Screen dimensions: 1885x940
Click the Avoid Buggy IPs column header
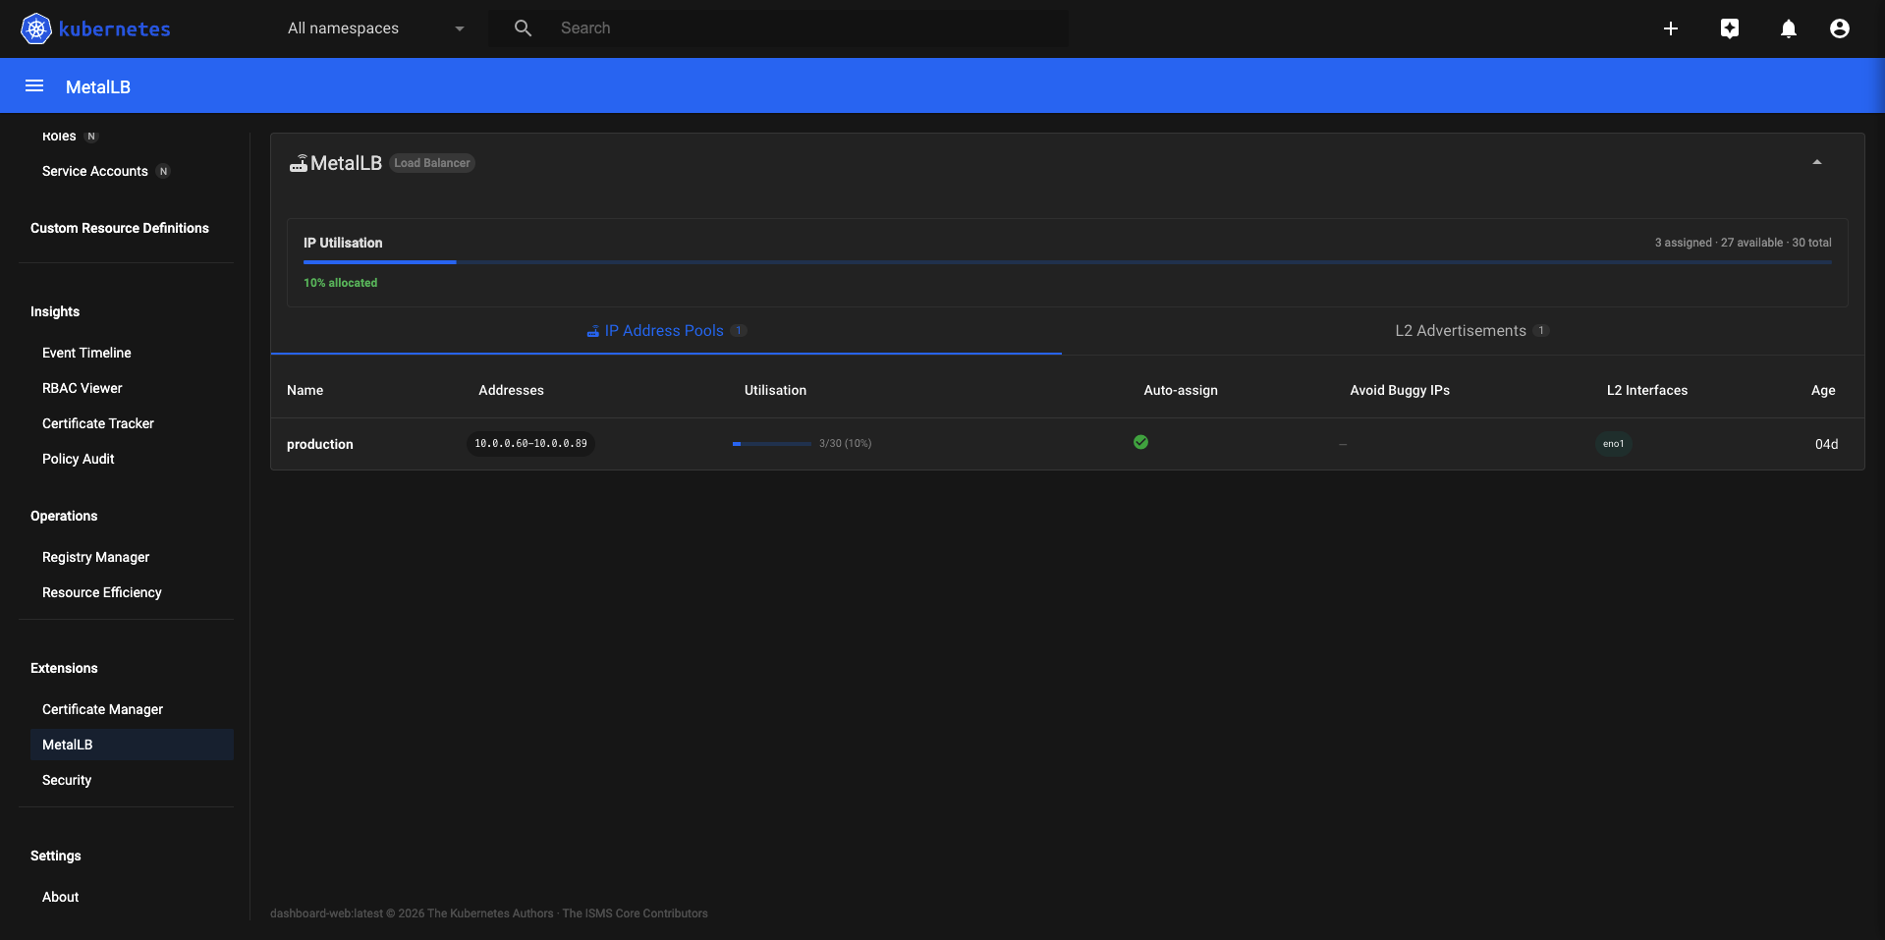point(1400,390)
